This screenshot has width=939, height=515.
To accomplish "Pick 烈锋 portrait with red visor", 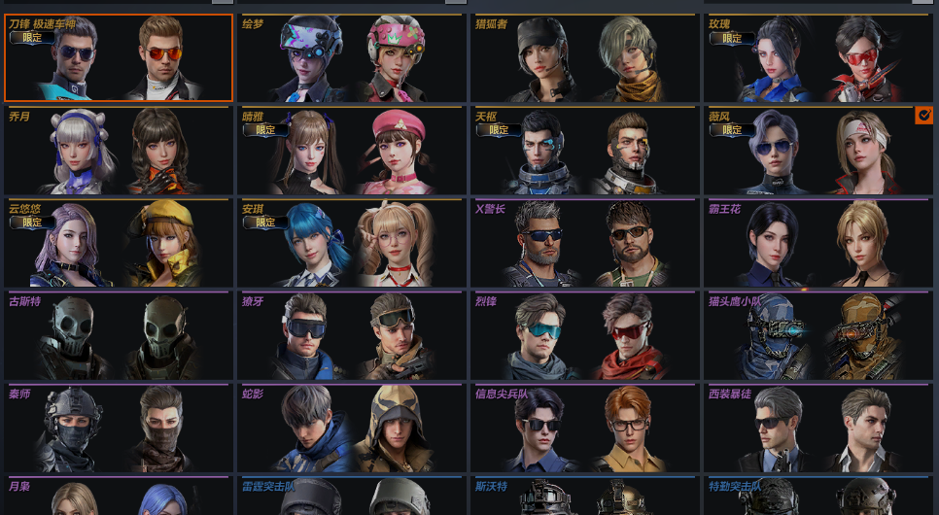I will pyautogui.click(x=629, y=336).
